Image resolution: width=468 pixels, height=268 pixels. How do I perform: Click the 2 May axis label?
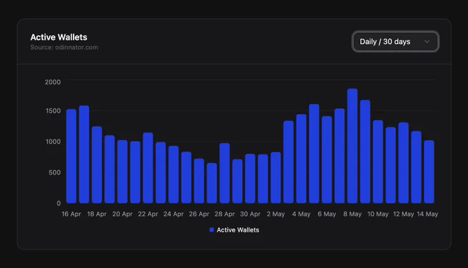(276, 214)
